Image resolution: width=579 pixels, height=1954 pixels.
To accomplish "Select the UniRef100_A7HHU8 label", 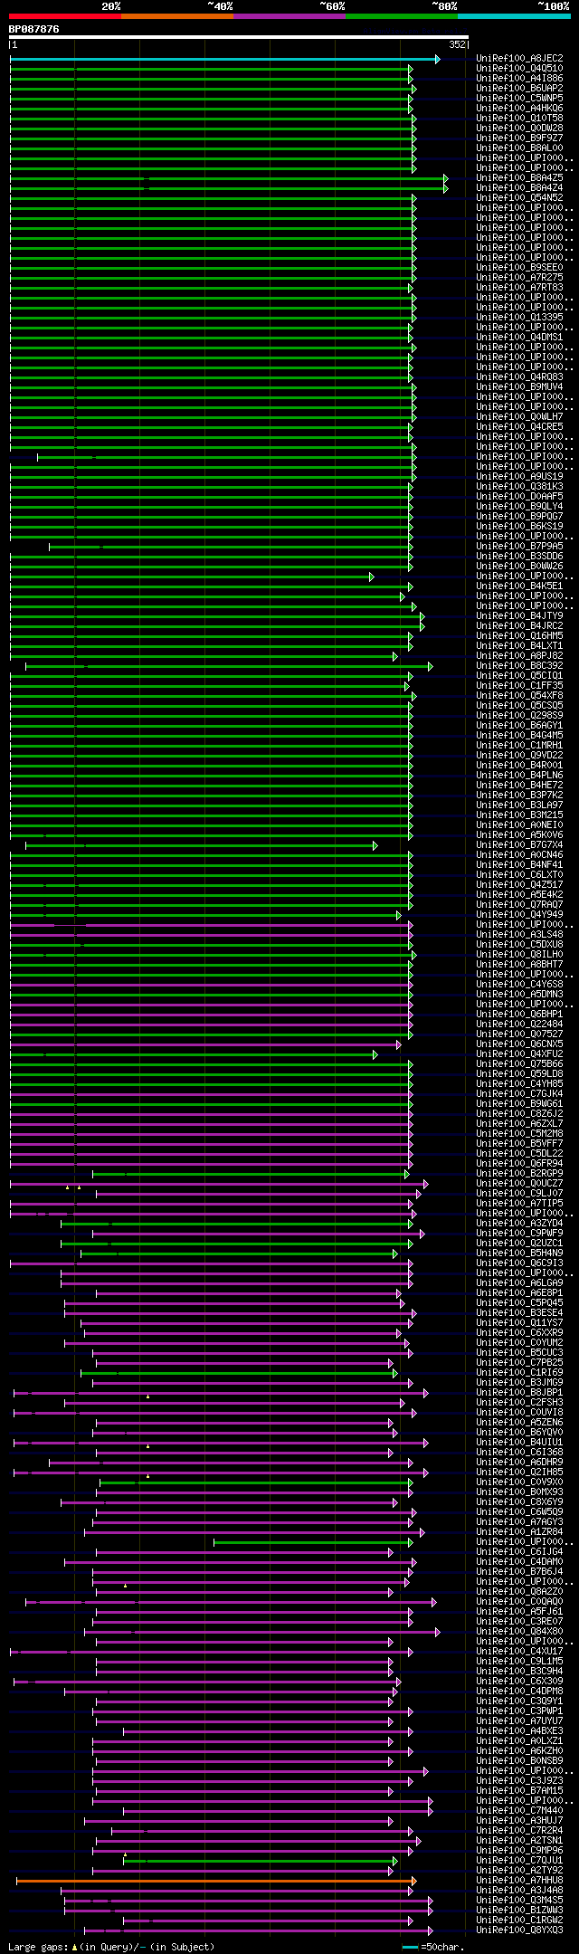I will point(519,1881).
